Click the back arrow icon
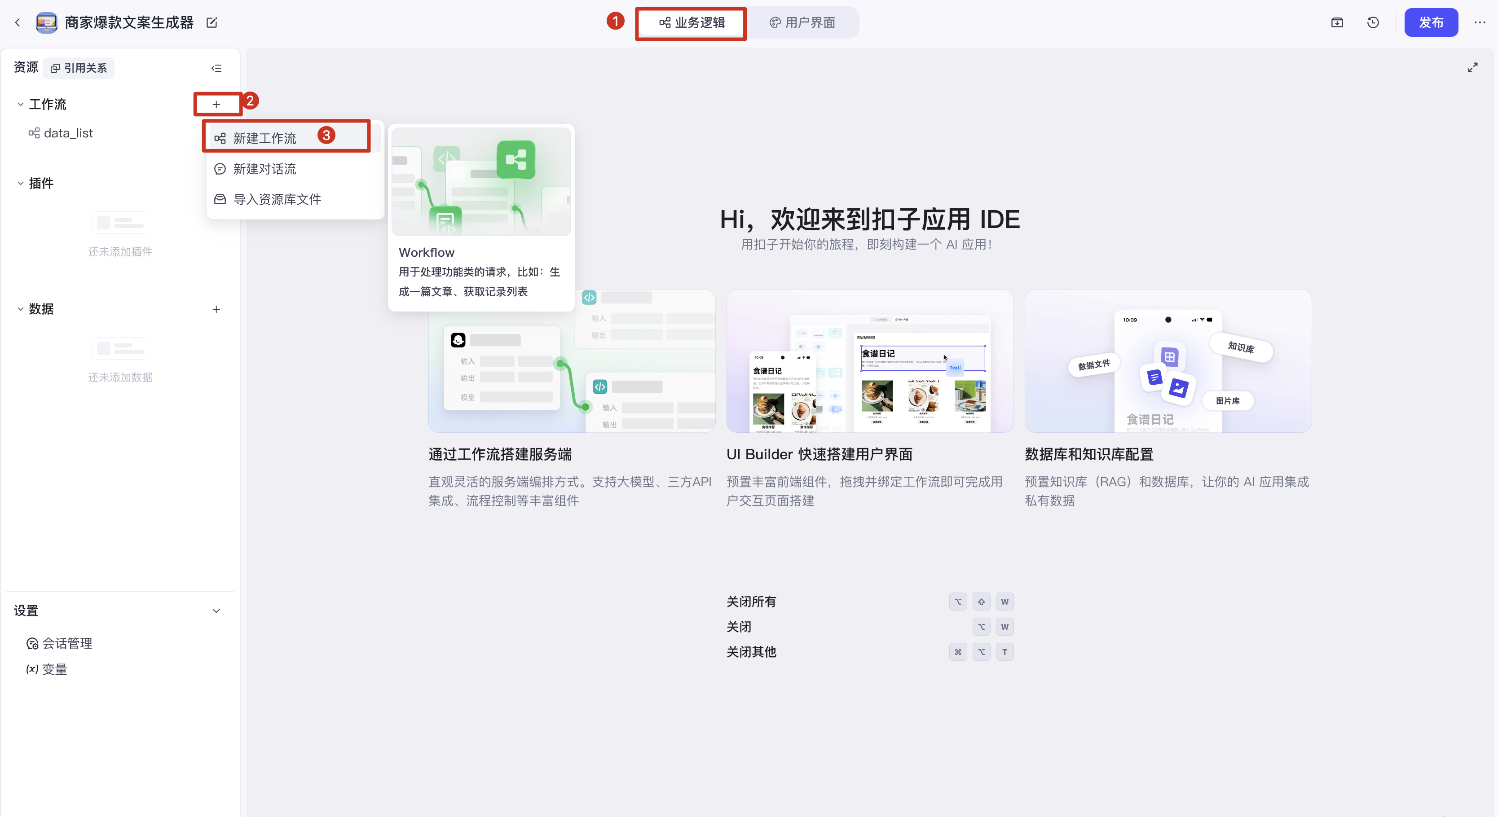The image size is (1498, 817). click(x=18, y=23)
